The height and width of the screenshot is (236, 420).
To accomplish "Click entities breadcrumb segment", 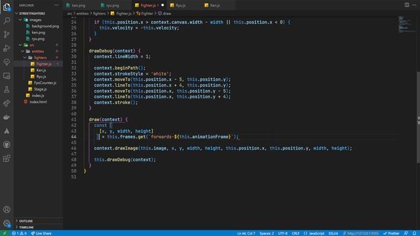I will click(x=83, y=13).
